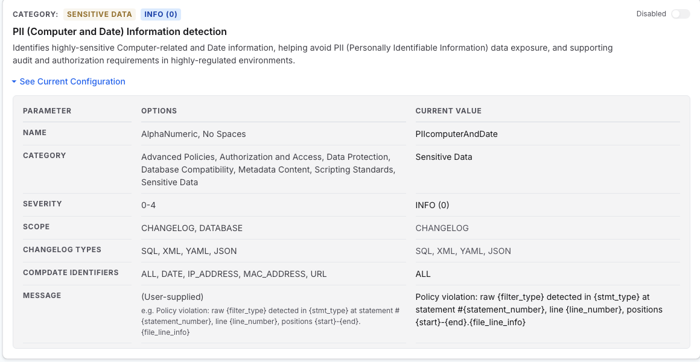Click the CURRENT VALUE column header

point(448,110)
